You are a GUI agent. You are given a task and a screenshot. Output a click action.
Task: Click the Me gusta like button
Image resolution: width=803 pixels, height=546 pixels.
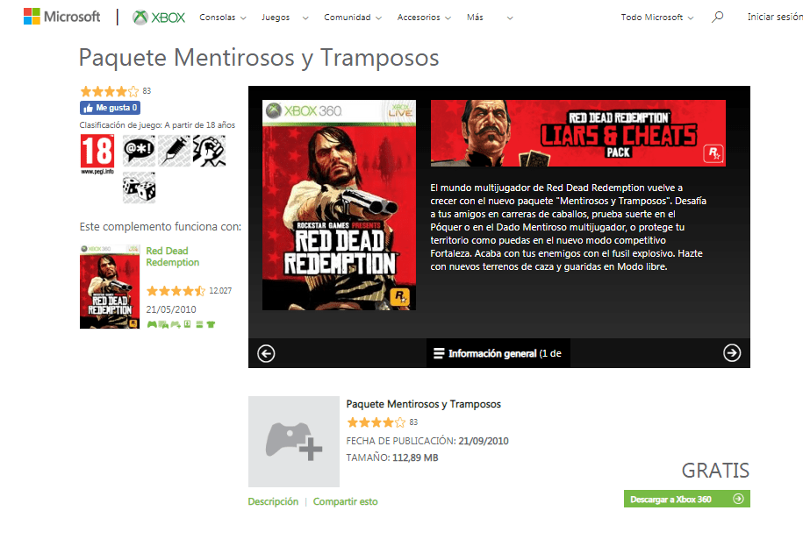click(x=110, y=108)
